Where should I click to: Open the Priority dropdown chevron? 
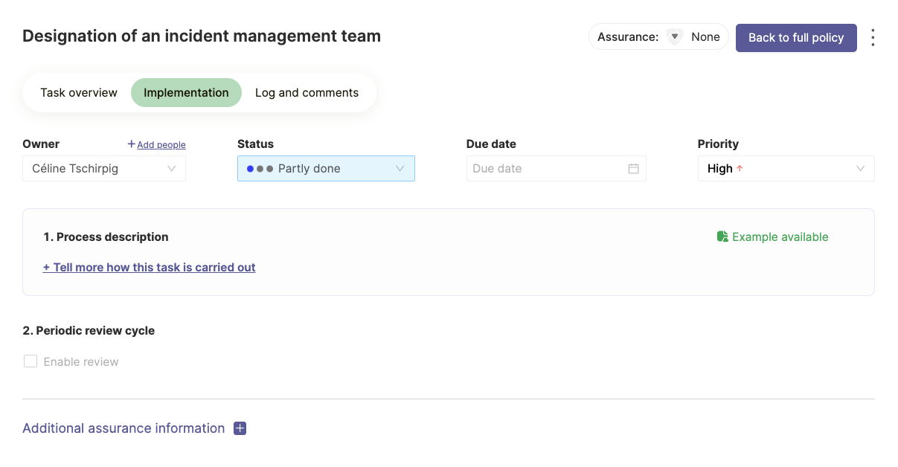tap(860, 169)
